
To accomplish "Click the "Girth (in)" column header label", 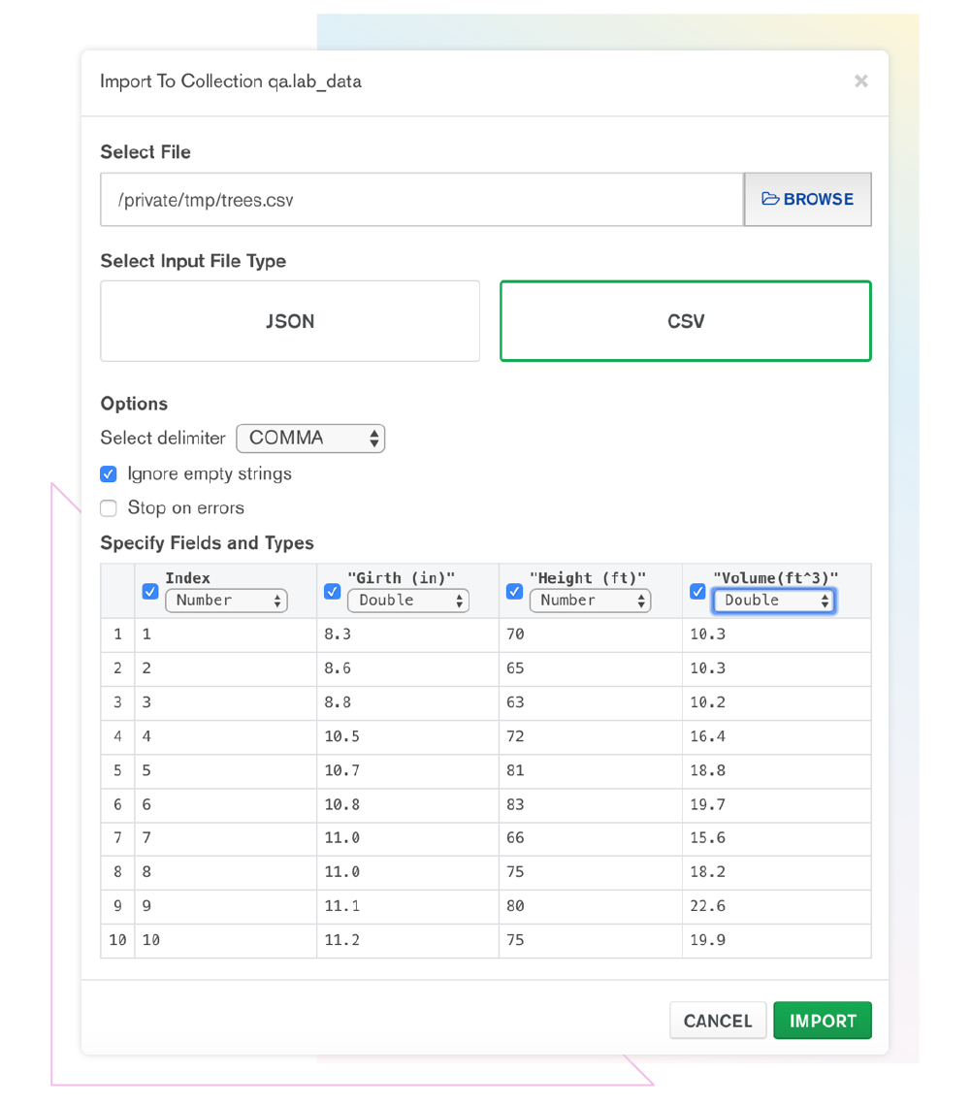I will coord(402,577).
